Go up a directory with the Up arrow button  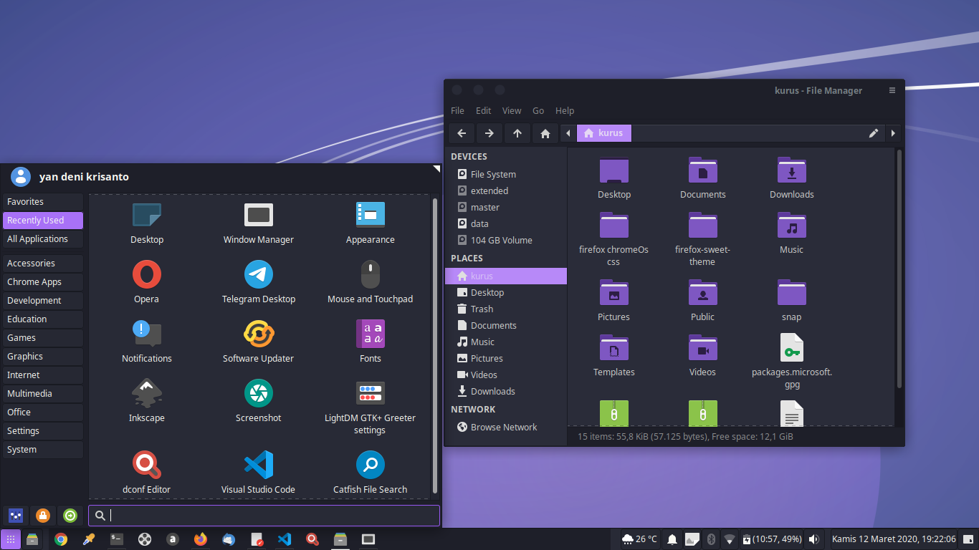click(x=517, y=132)
